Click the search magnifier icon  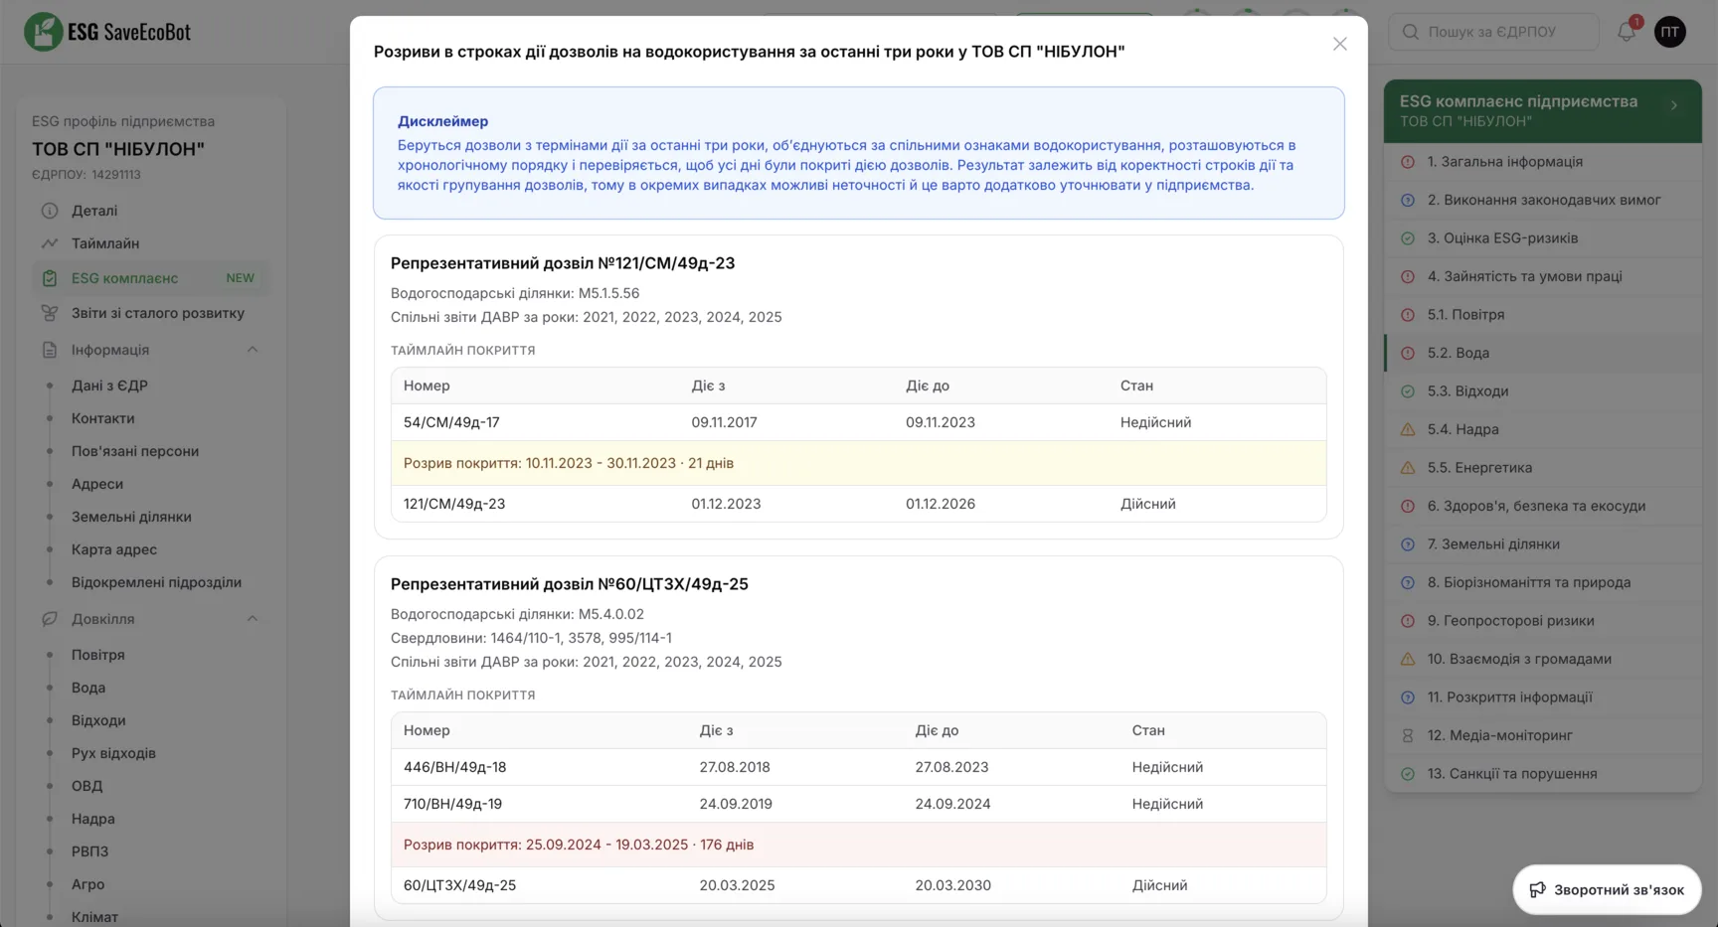tap(1410, 32)
